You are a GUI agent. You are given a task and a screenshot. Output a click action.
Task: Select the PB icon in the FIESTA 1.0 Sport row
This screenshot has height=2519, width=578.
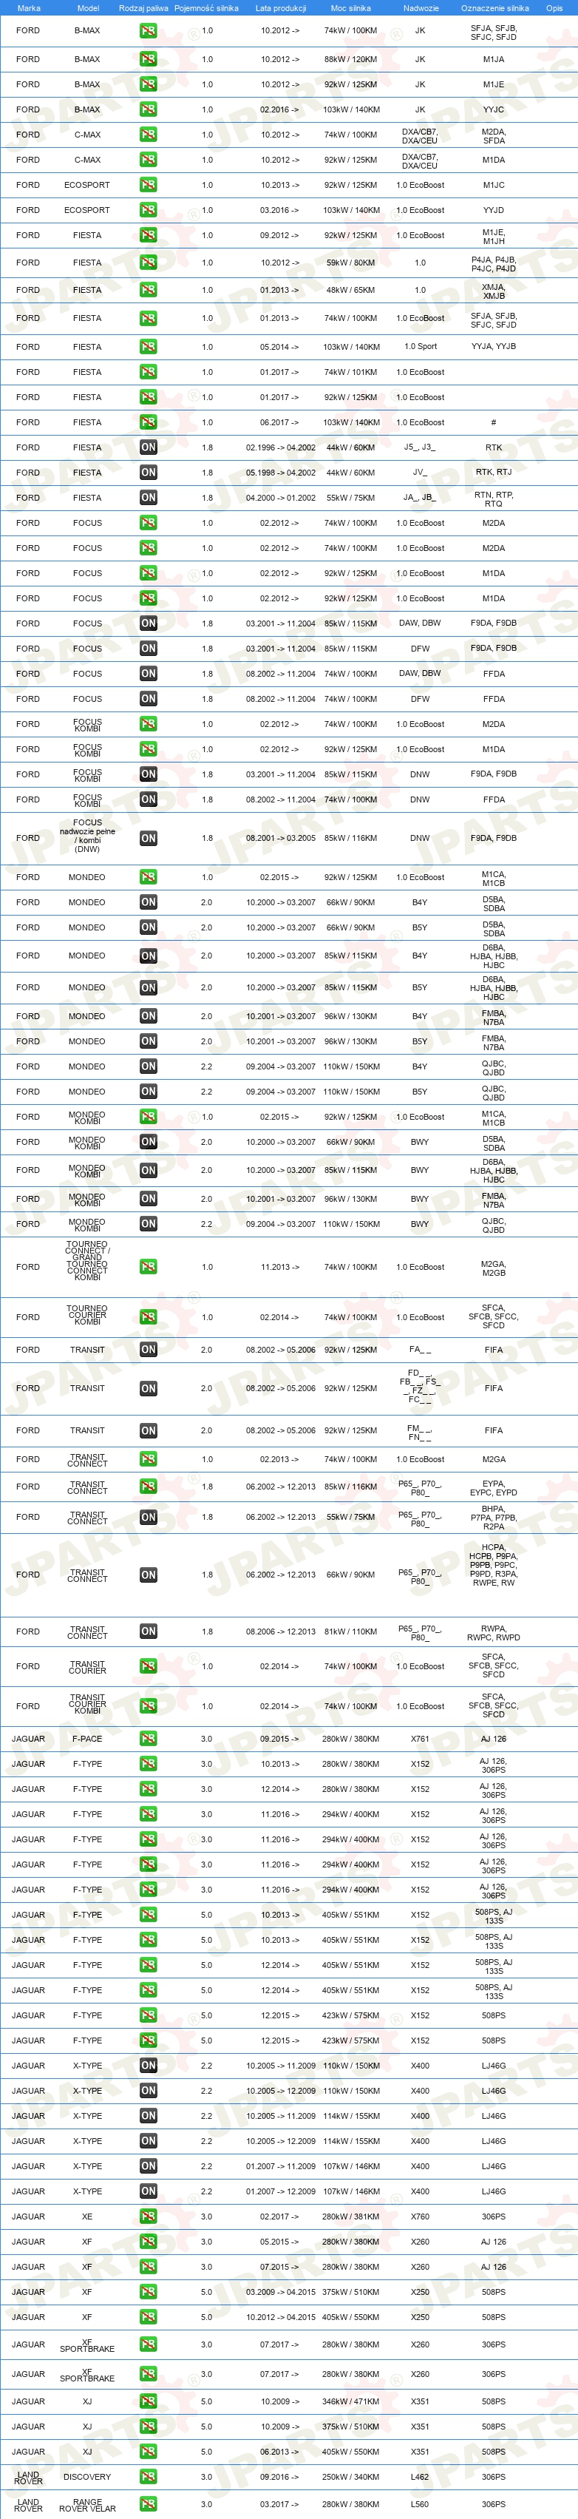[x=148, y=346]
